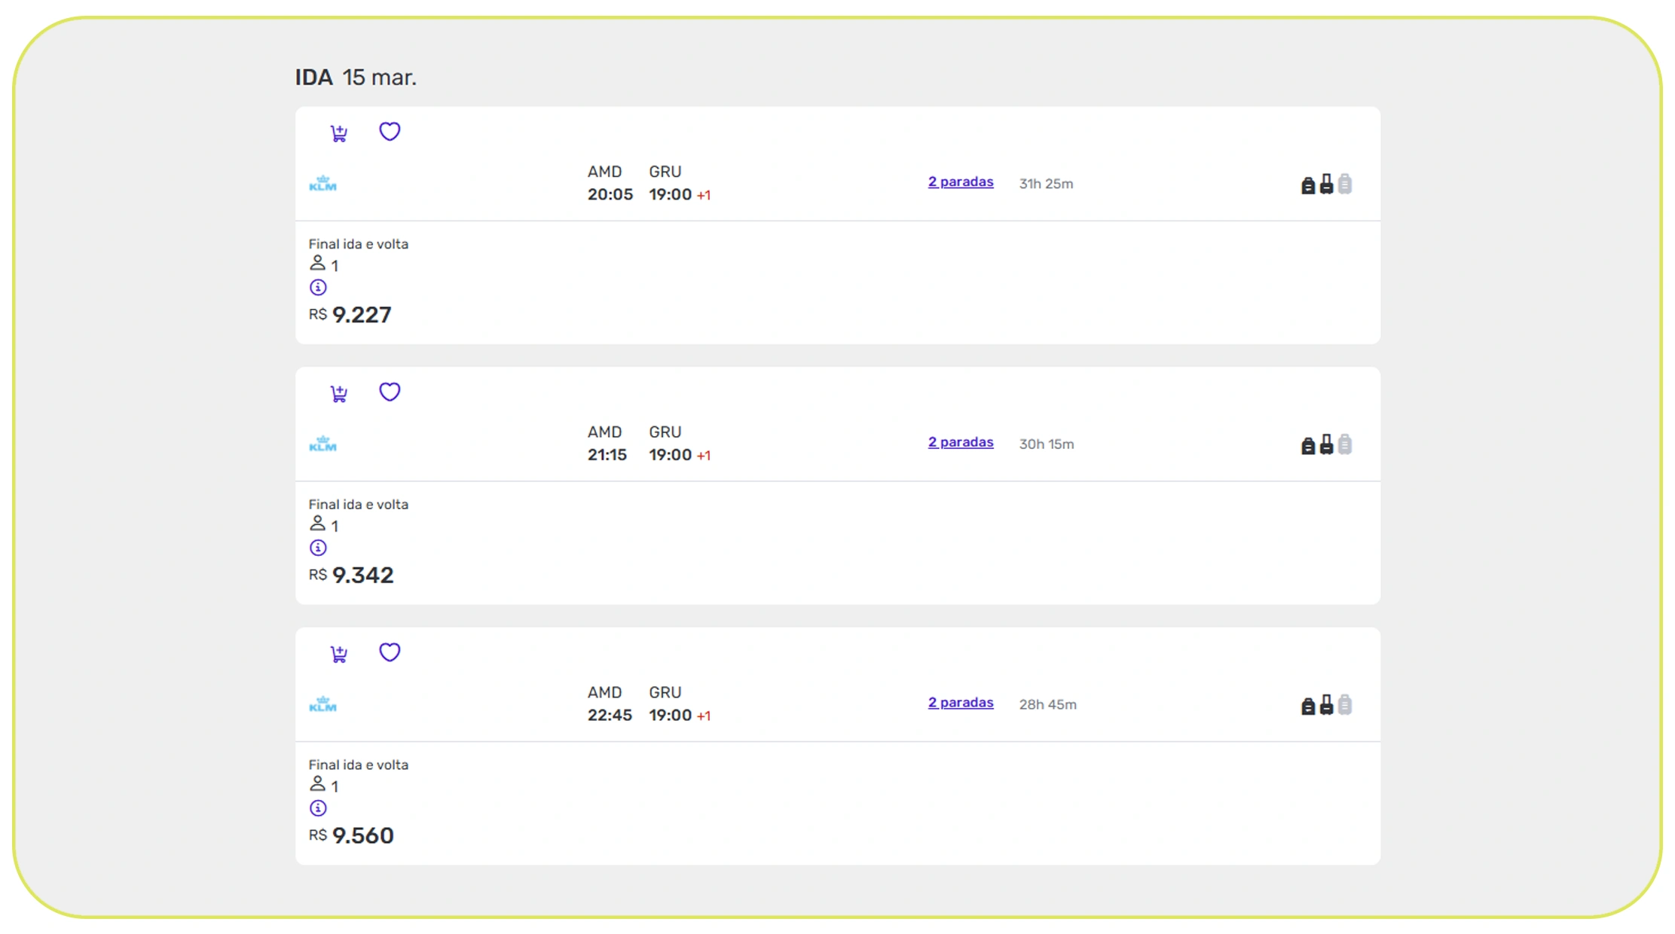1675x934 pixels.
Task: Click baggage icons on 31h 25m flight
Action: point(1325,185)
